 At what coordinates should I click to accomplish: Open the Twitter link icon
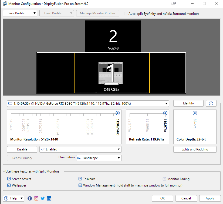click(x=43, y=198)
